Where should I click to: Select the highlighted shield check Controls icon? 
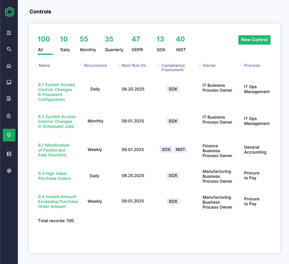9,135
